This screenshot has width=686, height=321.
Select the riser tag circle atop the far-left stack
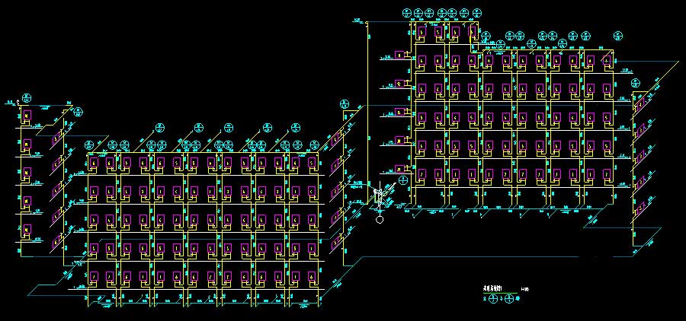click(26, 97)
